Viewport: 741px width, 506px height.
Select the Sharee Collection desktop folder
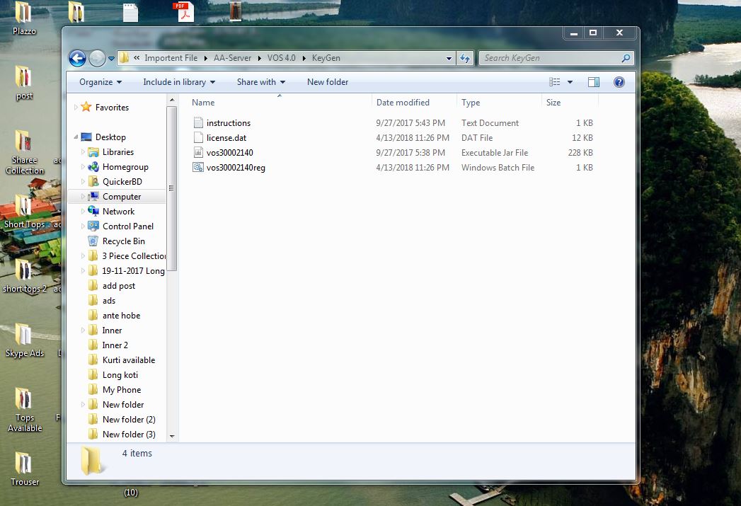(x=24, y=152)
